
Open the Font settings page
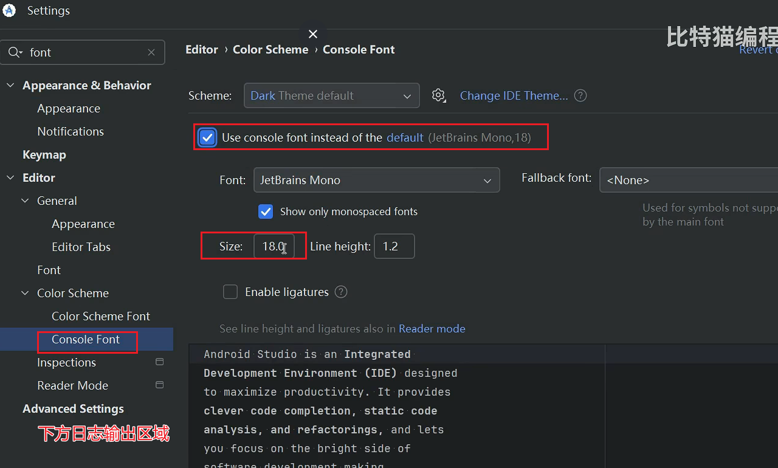tap(49, 270)
